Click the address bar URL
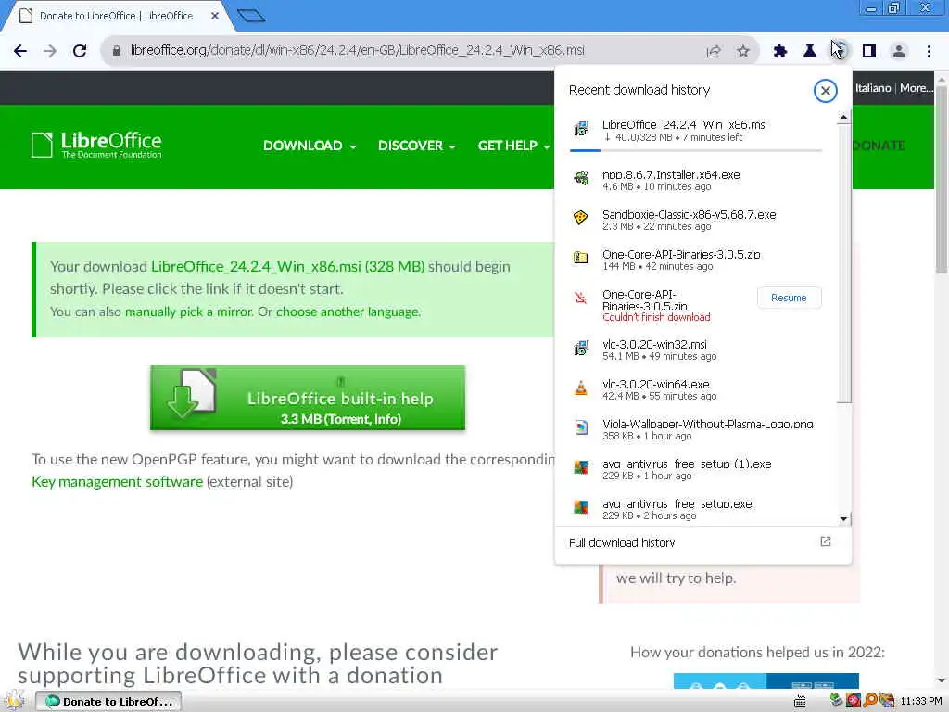949x712 pixels. point(357,51)
